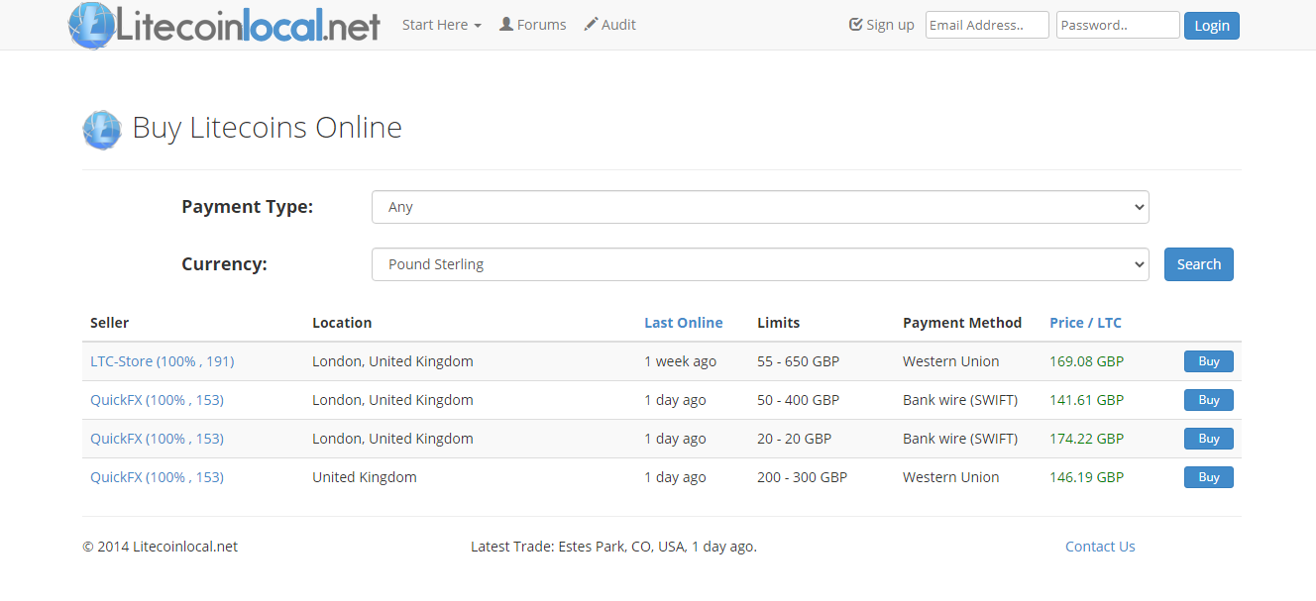Click the 200 - 300 GBP limits cell
The height and width of the screenshot is (601, 1316).
(x=802, y=477)
